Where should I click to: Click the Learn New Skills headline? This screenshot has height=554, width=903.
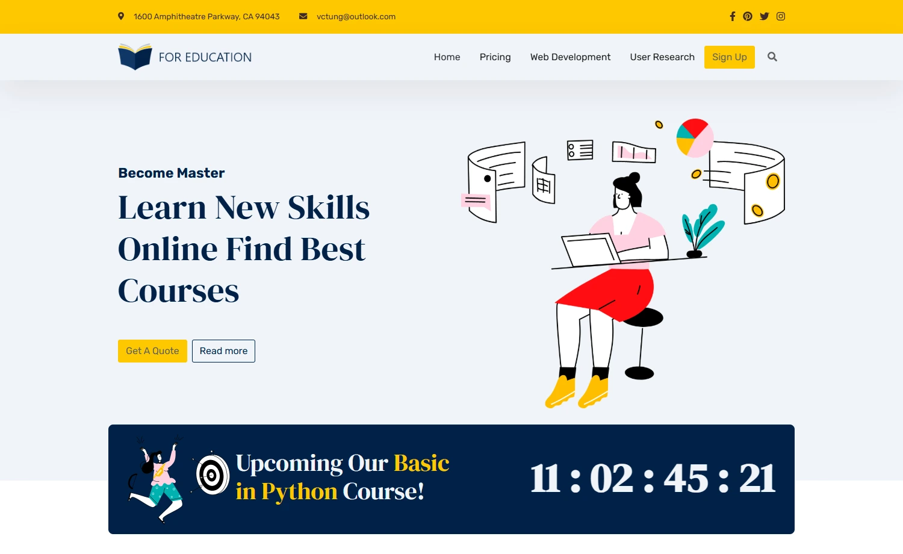pyautogui.click(x=244, y=249)
